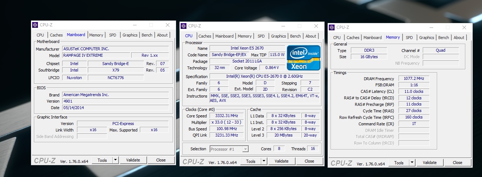Go to SPD tab in Memory window
Screen dimensions: 482x177
coord(409,38)
